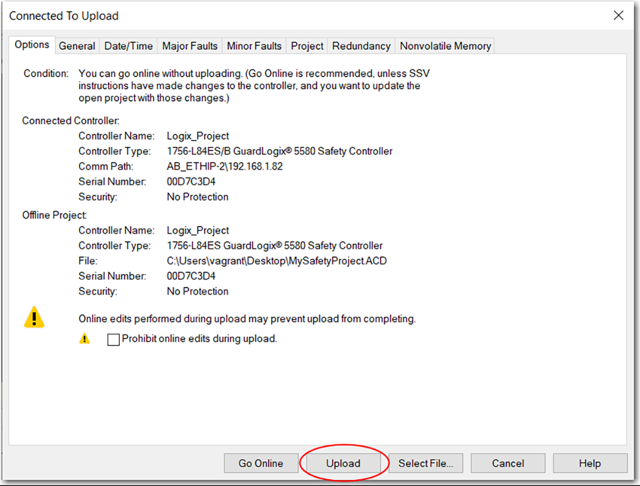
Task: Show the Nonvolatile Memory tab
Action: coord(445,46)
